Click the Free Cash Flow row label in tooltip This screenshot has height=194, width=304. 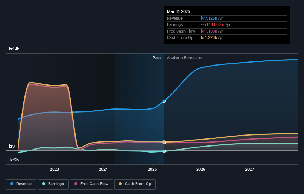[181, 31]
